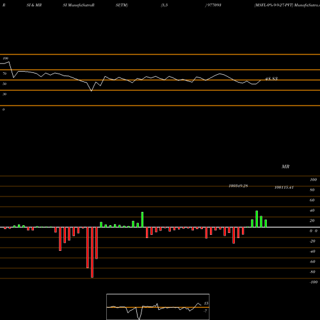Click the '-7' label in the mini chart
The image size is (320, 320).
pos(205,311)
